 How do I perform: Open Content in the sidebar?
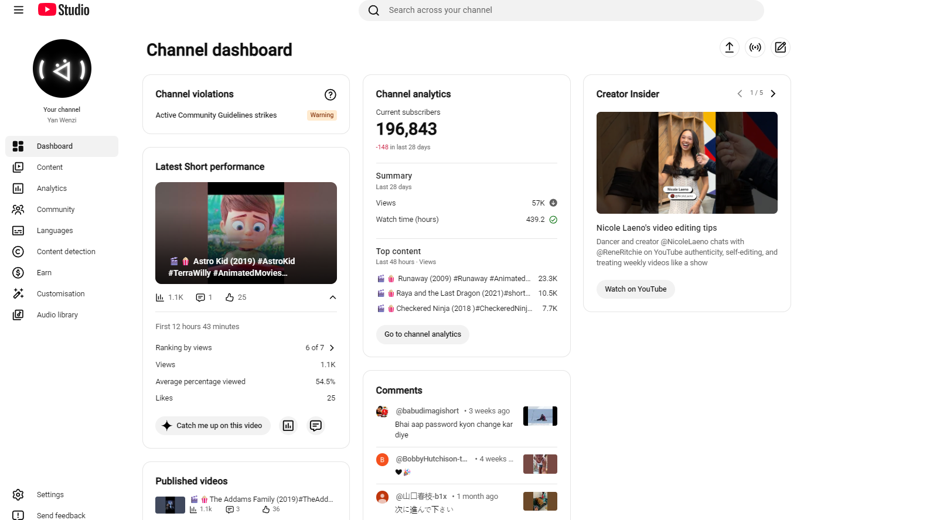(62, 167)
